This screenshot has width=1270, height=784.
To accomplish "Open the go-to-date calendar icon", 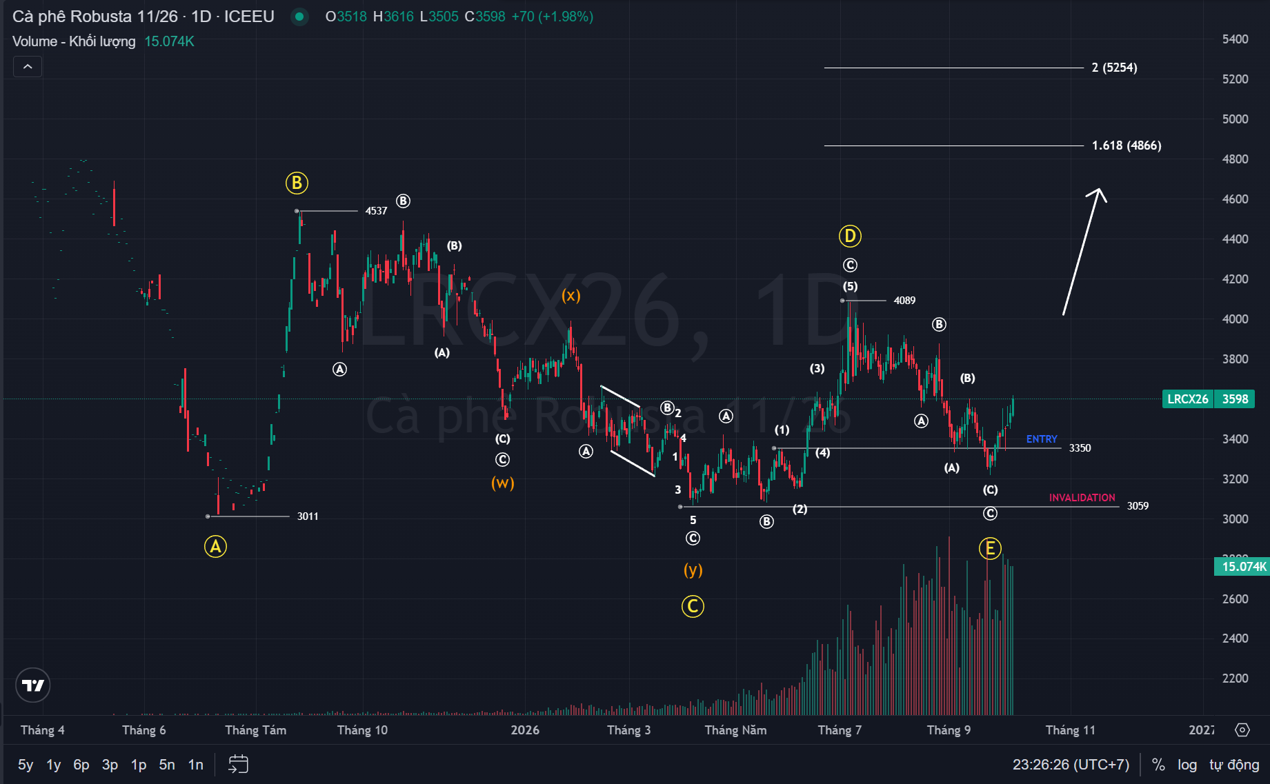I will (x=238, y=764).
